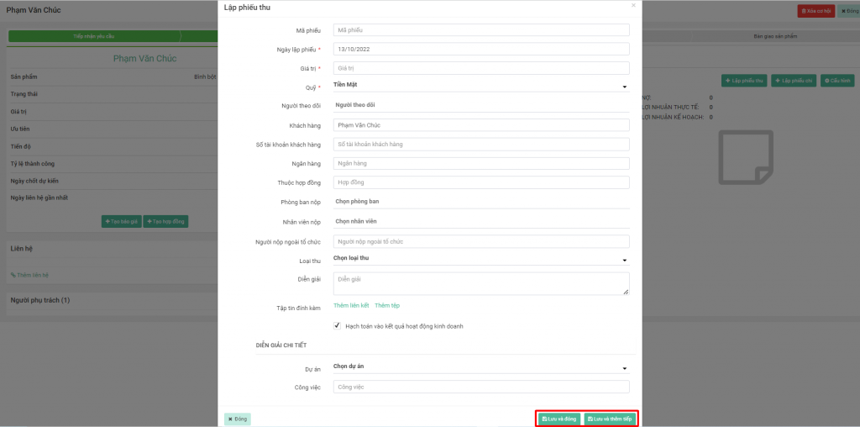Click the "Thêm tệp" attachment link
Image resolution: width=860 pixels, height=427 pixels.
(387, 306)
